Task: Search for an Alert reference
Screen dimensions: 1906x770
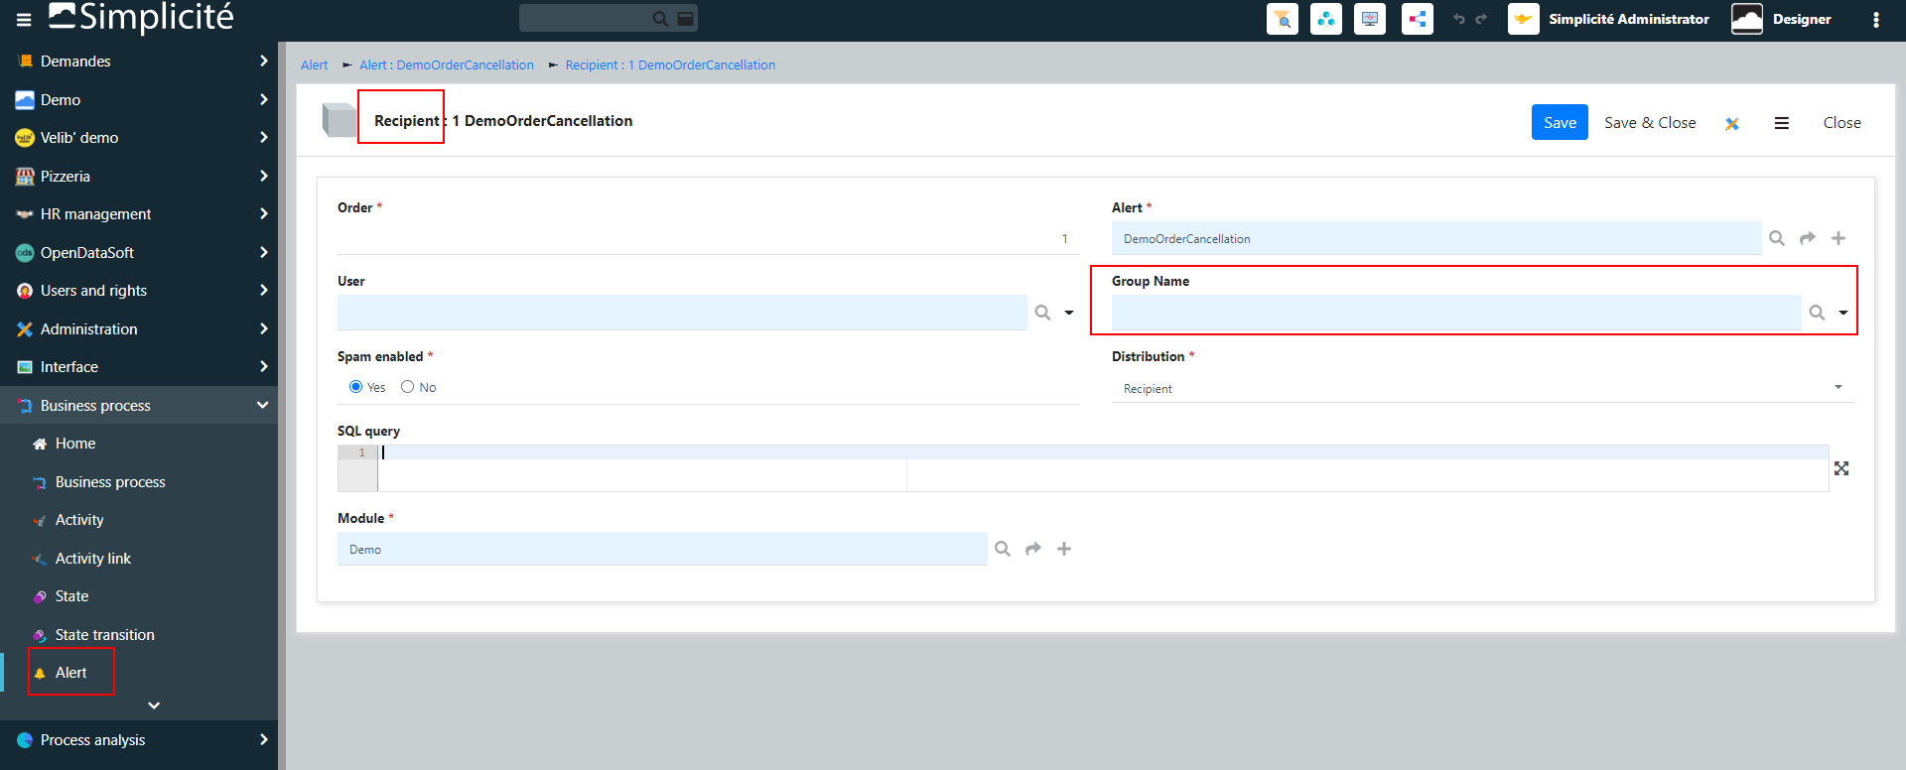Action: [x=1777, y=238]
